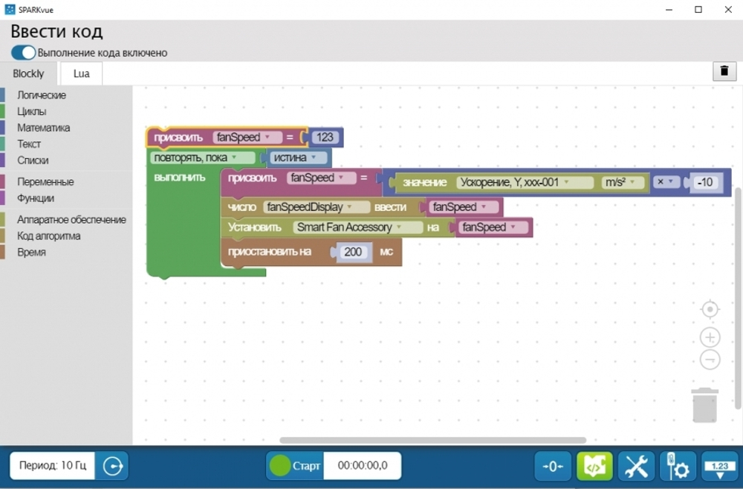This screenshot has height=489, width=743.
Task: Toggle the Выполнение кода включено switch
Action: tap(24, 53)
